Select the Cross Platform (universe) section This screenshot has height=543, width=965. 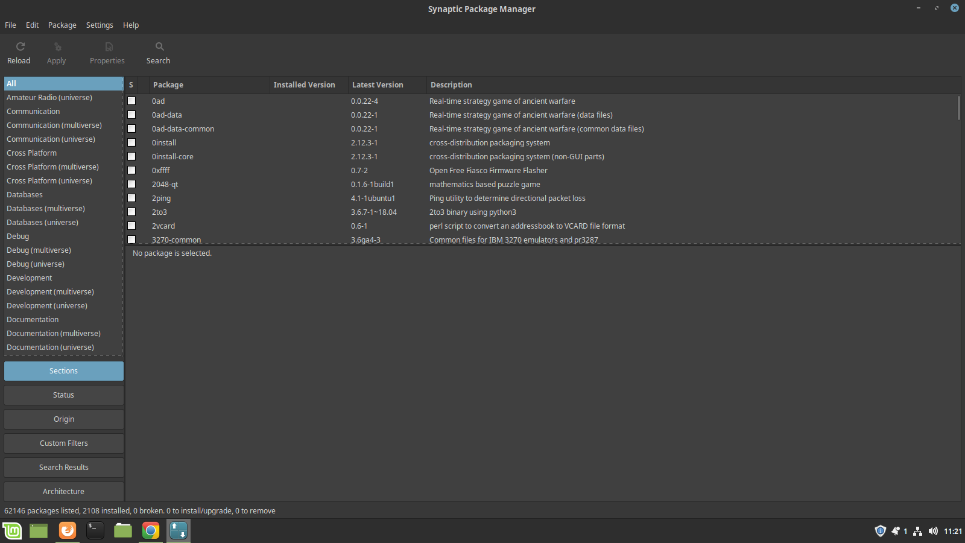pyautogui.click(x=64, y=181)
